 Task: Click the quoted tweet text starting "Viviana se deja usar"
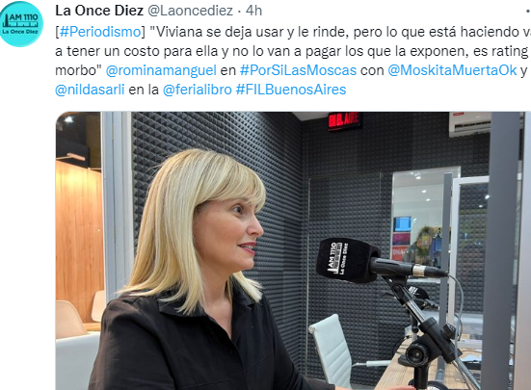(293, 51)
